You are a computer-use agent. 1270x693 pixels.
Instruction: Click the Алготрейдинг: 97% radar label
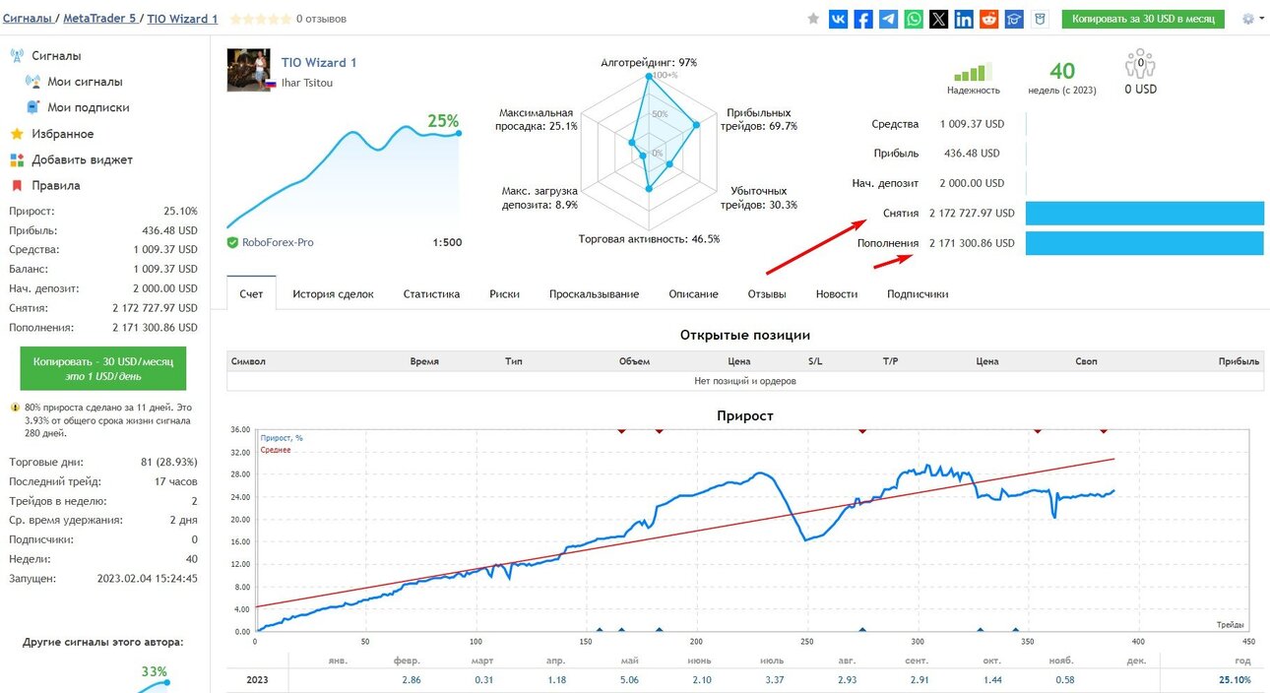pyautogui.click(x=649, y=62)
